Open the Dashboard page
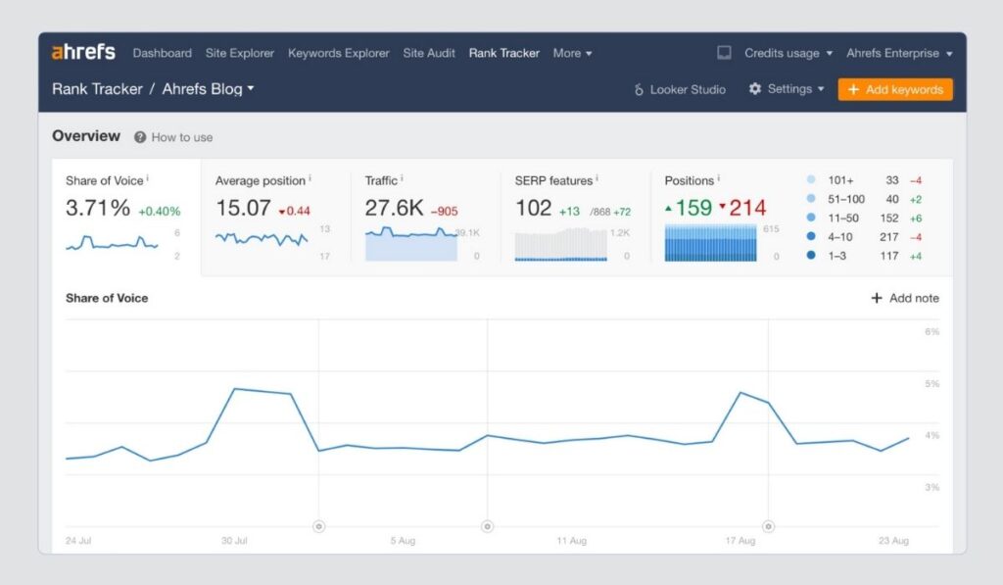The width and height of the screenshot is (1003, 585). 162,53
